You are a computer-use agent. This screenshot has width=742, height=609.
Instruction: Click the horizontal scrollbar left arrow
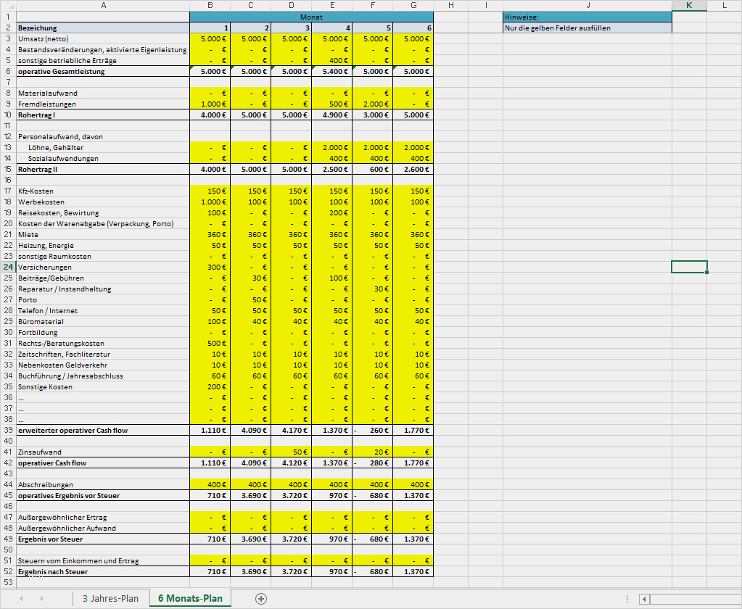643,599
